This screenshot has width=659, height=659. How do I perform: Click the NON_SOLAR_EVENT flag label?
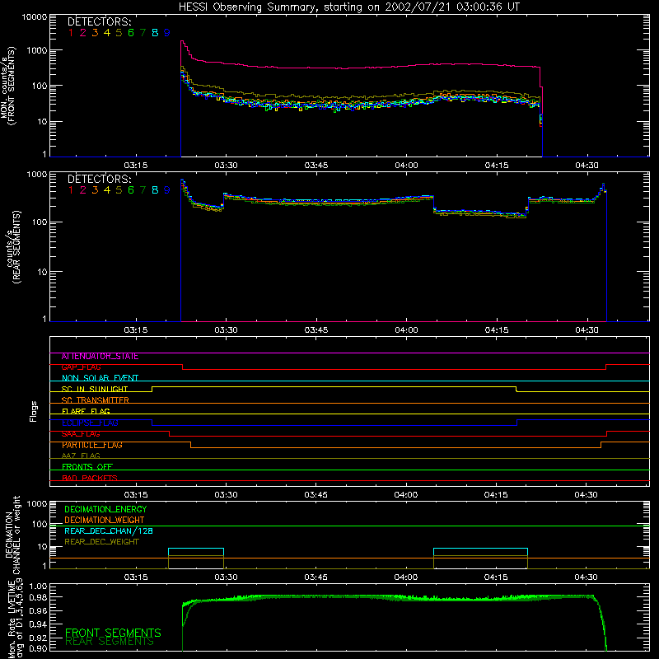pyautogui.click(x=100, y=378)
